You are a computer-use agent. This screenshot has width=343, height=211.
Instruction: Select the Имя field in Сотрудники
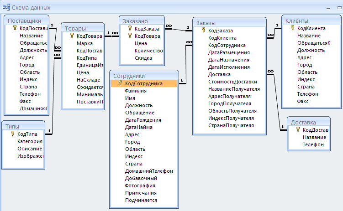[x=130, y=98]
